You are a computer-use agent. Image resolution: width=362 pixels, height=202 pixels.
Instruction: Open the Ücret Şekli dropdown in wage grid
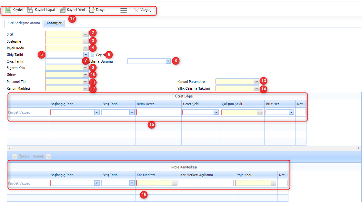pyautogui.click(x=216, y=112)
